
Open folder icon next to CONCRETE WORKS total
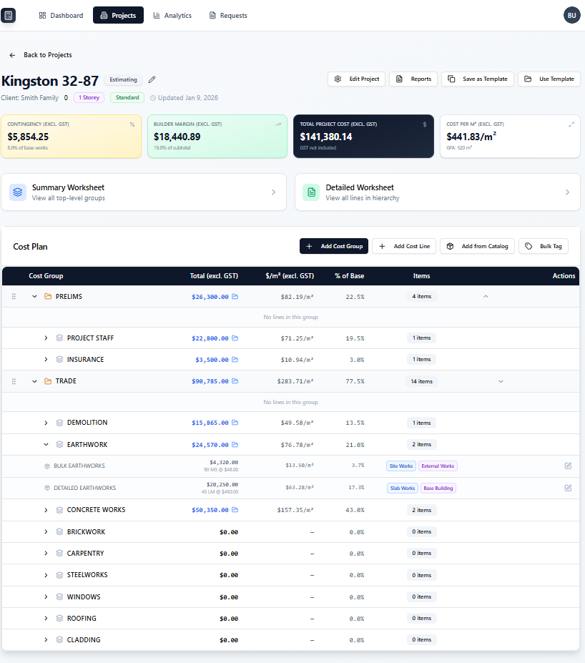tap(235, 510)
